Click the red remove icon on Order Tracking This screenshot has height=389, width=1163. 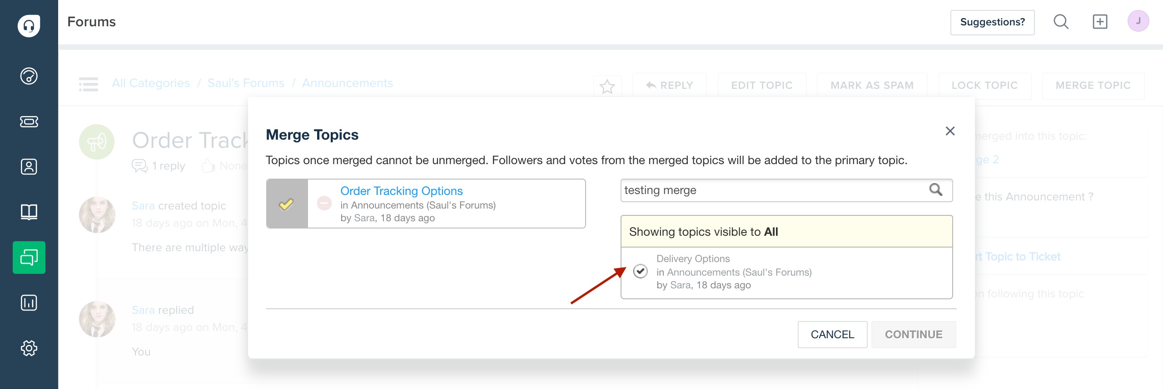tap(324, 203)
